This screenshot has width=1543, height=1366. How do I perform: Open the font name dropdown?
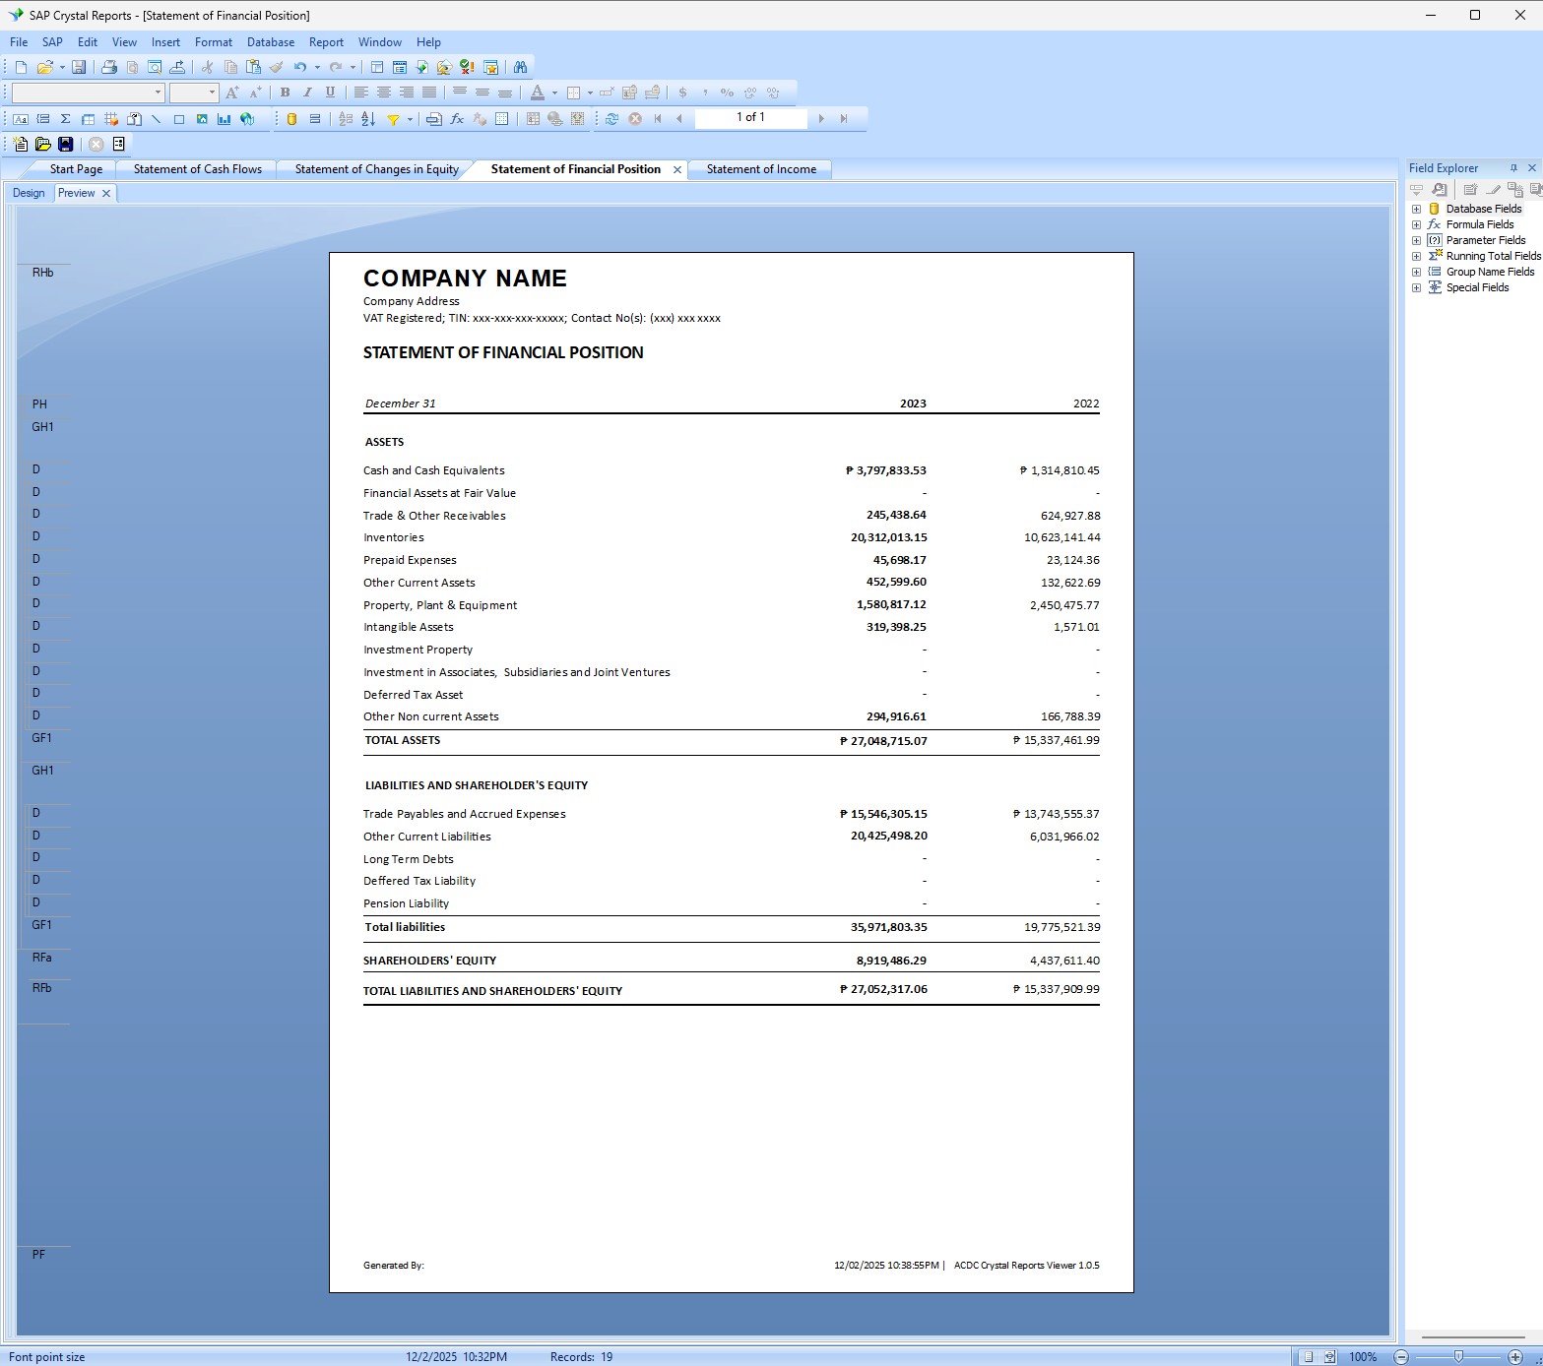pos(158,93)
